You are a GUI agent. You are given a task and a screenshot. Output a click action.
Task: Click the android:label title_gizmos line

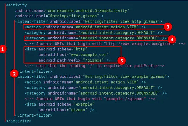(59, 16)
